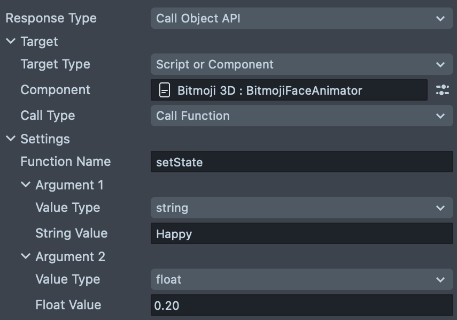457x320 pixels.
Task: Click the Function Name field with setState
Action: tap(301, 162)
